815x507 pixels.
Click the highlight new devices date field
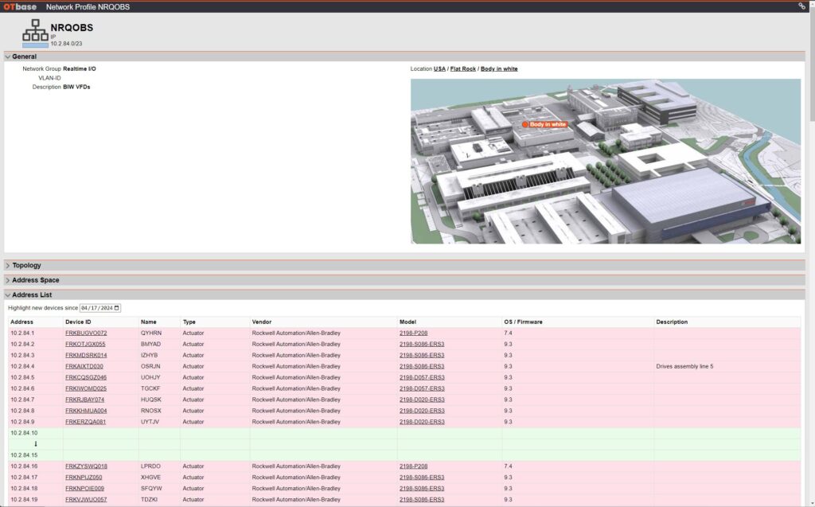coord(96,308)
